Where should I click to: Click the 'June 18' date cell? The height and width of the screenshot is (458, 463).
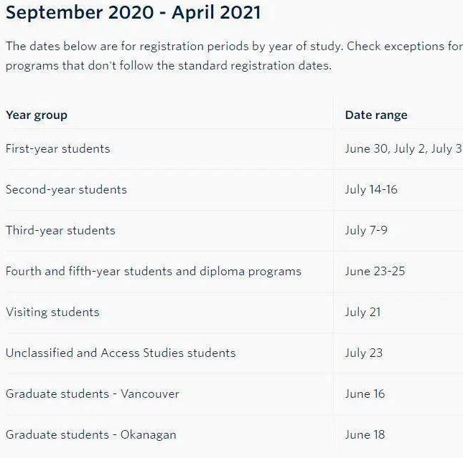(365, 434)
